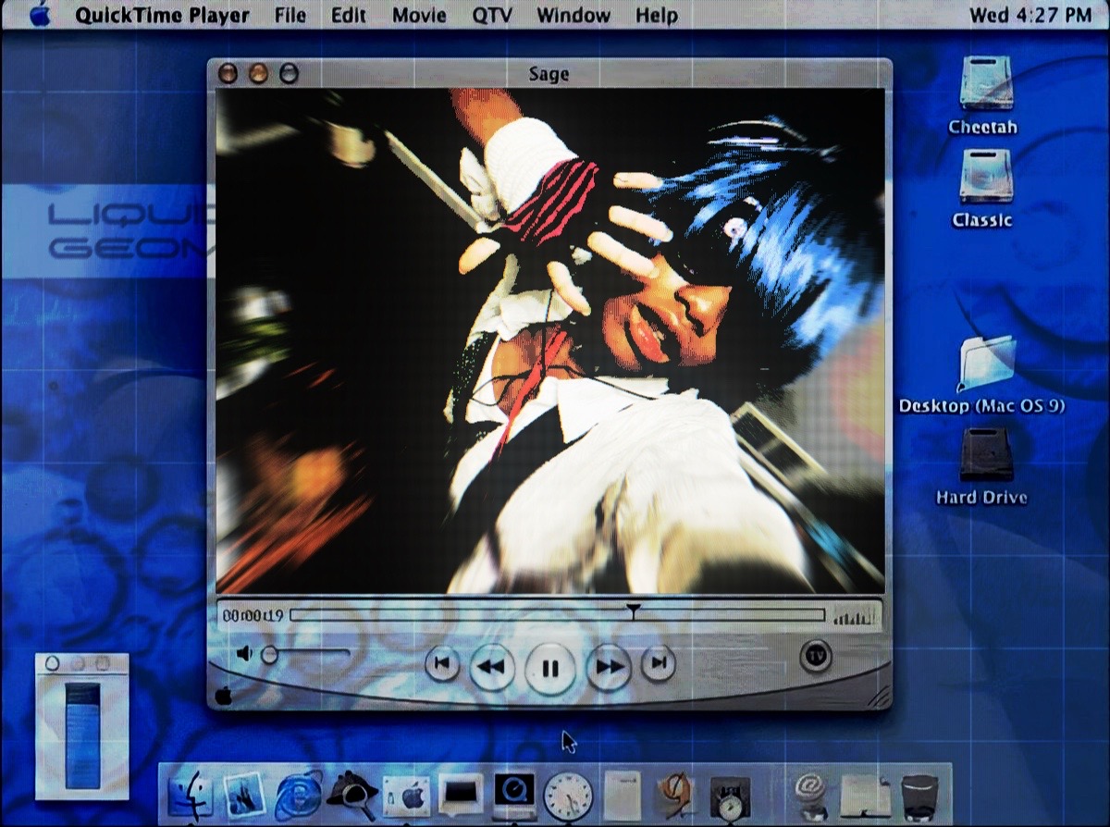1110x827 pixels.
Task: Open the display monitor icon in Dock
Action: click(461, 795)
